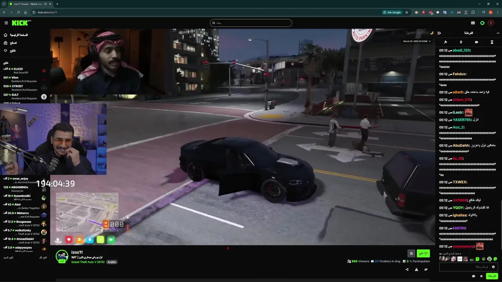
Task: Collapse the chat panel arrow icon
Action: (x=439, y=33)
